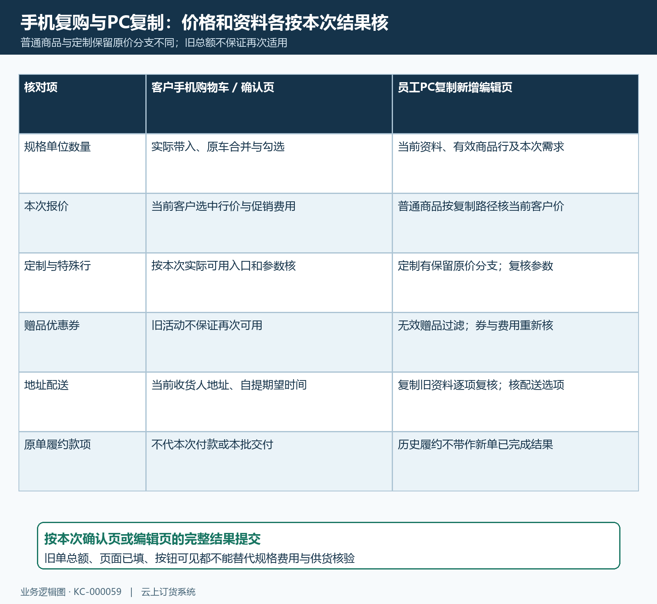Click footer text "云上订货系统"

[x=168, y=592]
